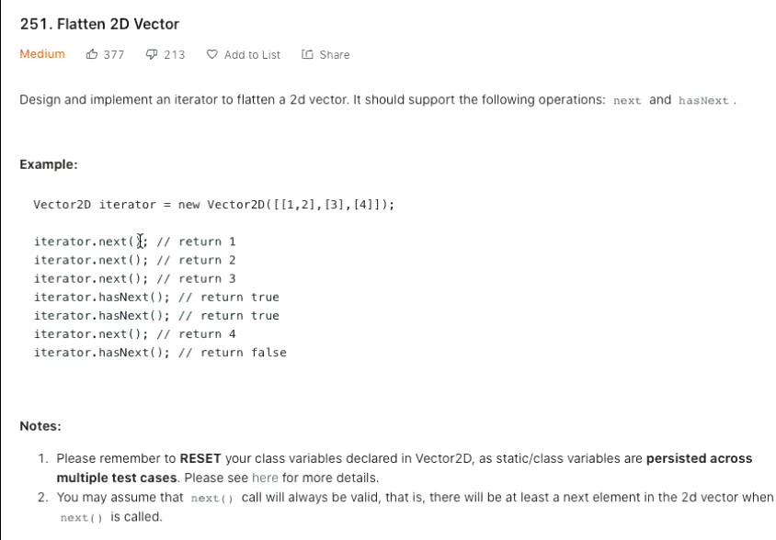The image size is (776, 540).
Task: Click the inline code "next" in description
Action: 627,101
